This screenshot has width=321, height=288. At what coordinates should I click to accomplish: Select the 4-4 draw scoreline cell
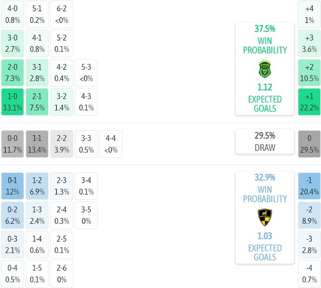(x=111, y=144)
